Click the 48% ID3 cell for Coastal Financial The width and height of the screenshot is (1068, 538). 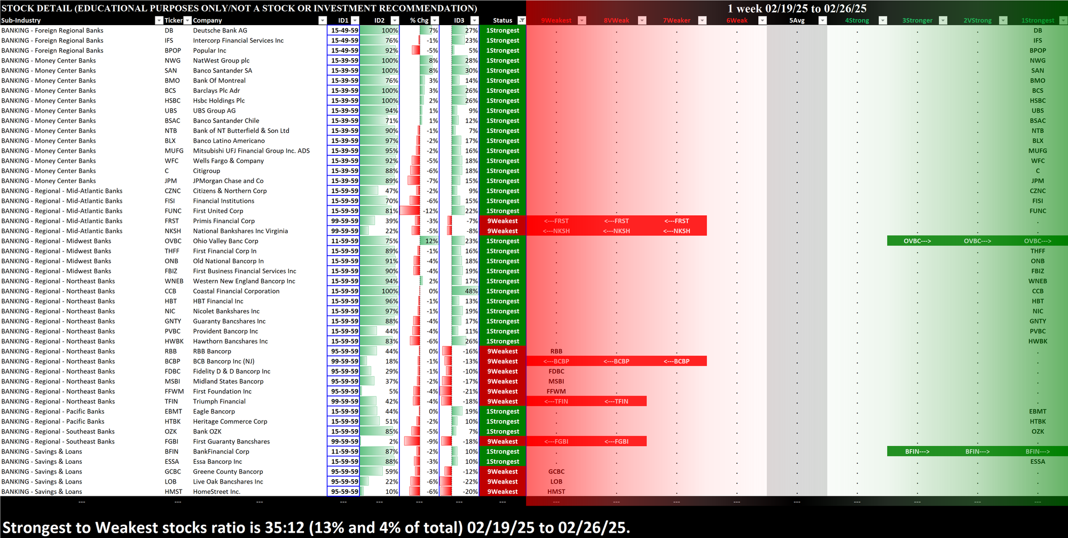click(x=459, y=291)
